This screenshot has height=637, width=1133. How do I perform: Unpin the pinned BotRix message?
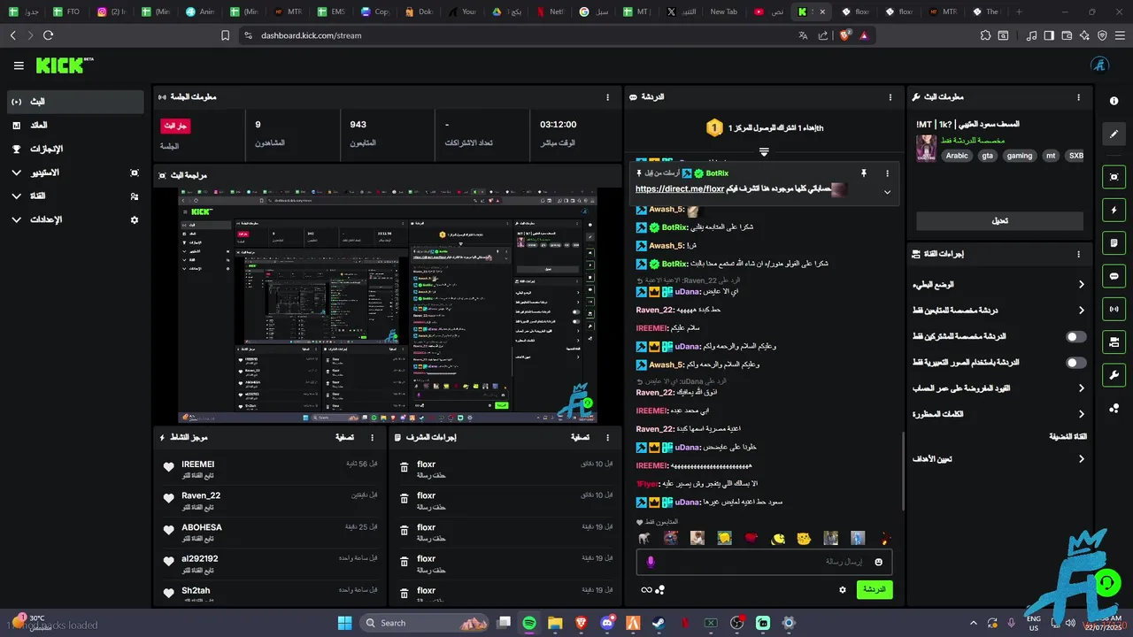click(x=863, y=173)
